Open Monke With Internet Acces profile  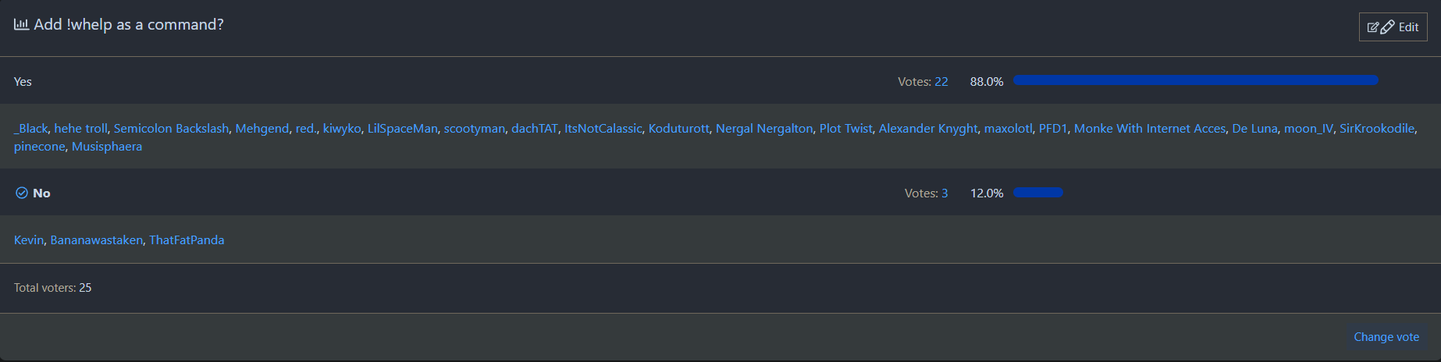(1149, 129)
